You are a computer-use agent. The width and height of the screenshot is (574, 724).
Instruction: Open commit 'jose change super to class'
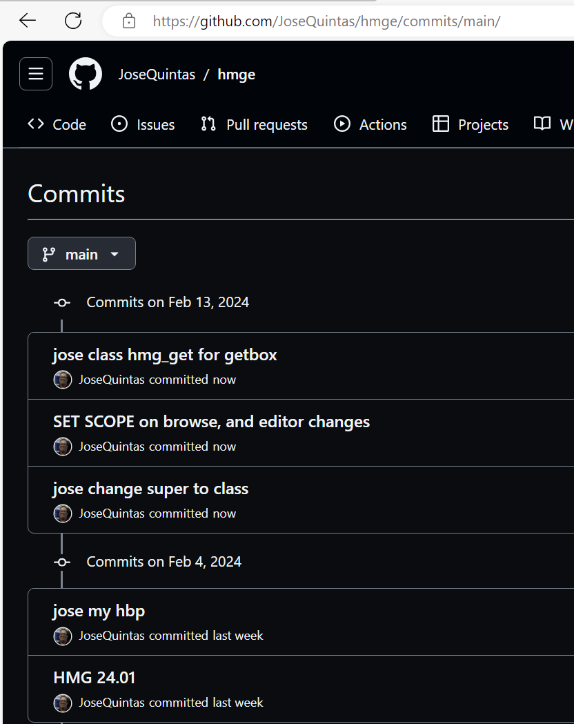click(150, 489)
